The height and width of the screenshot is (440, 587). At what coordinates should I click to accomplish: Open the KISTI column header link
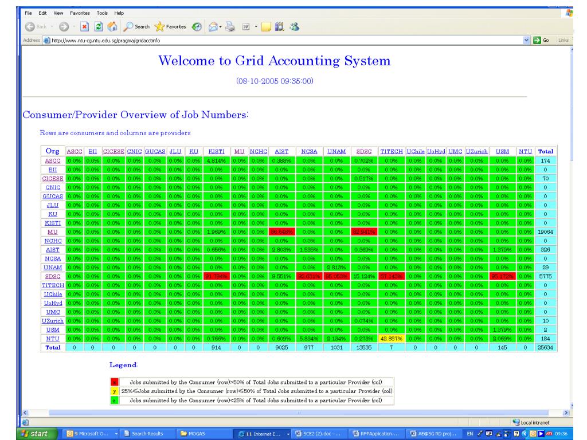click(x=216, y=151)
